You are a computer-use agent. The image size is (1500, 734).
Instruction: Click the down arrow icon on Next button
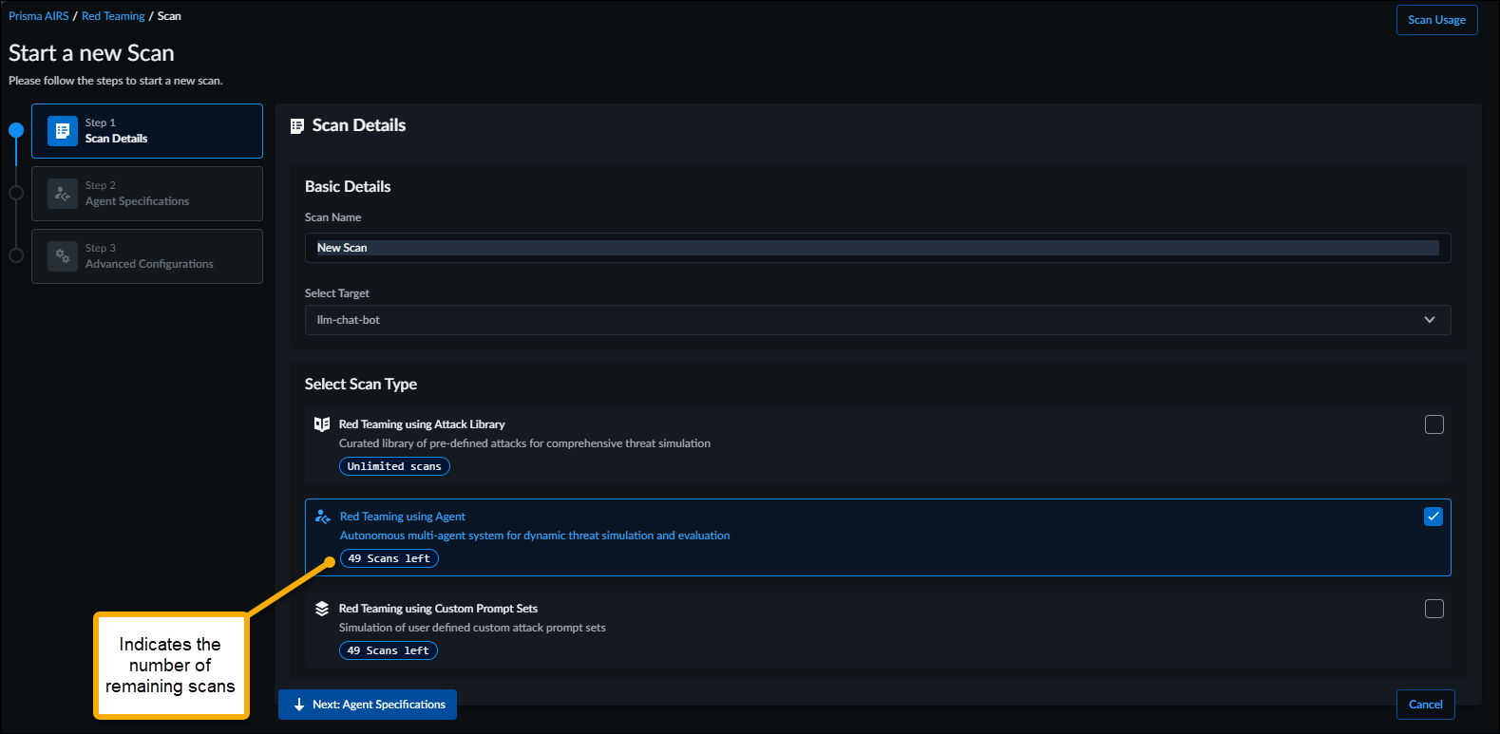(299, 705)
